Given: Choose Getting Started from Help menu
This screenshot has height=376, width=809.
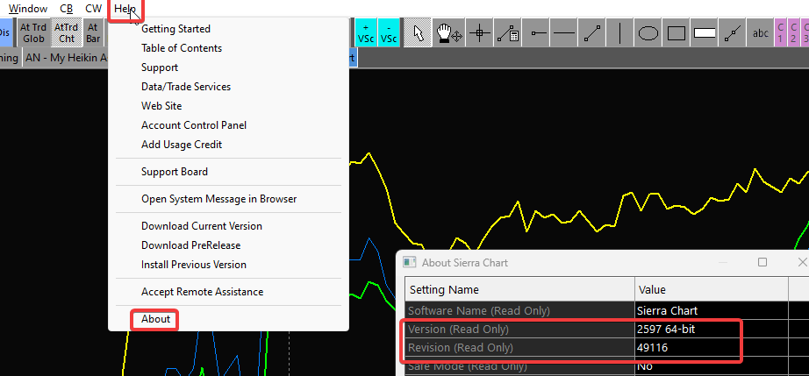Looking at the screenshot, I should [176, 29].
